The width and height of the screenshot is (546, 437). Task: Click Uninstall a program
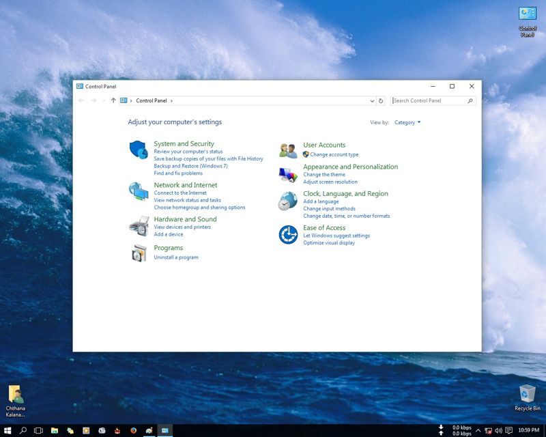[176, 257]
